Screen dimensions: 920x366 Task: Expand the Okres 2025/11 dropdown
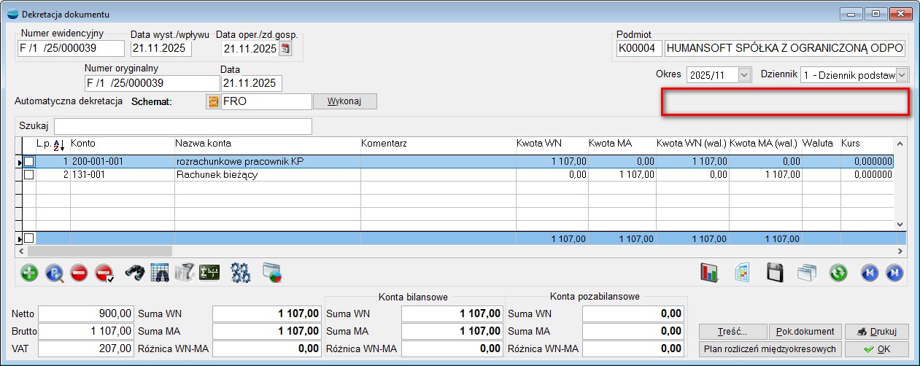[744, 74]
